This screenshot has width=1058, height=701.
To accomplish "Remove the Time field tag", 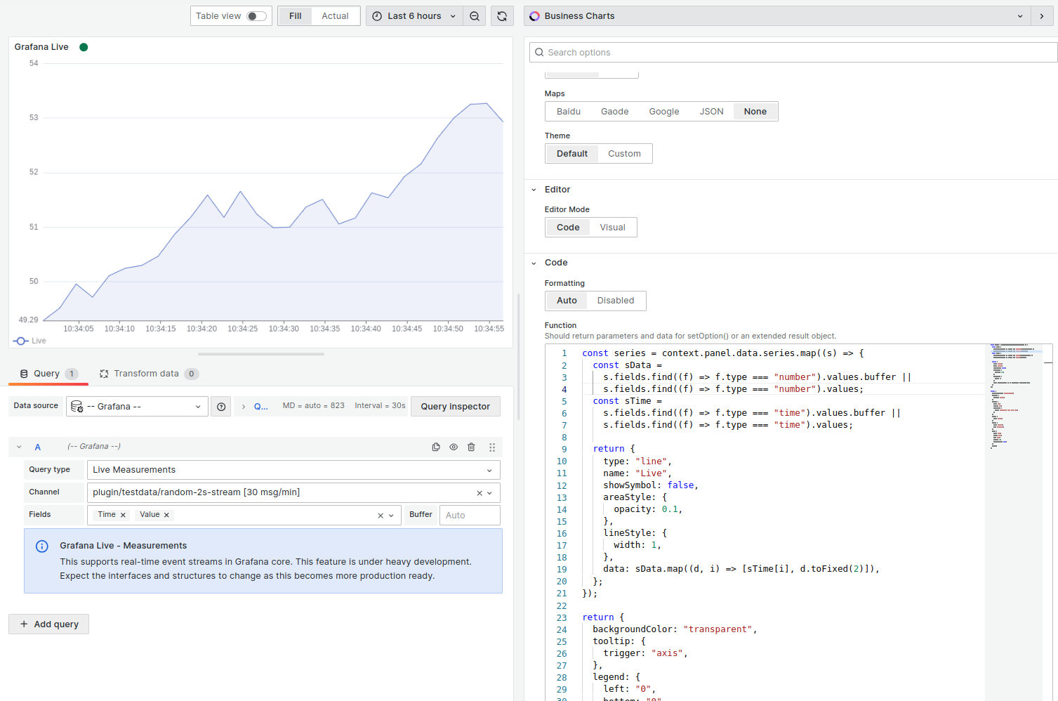I will click(x=123, y=515).
